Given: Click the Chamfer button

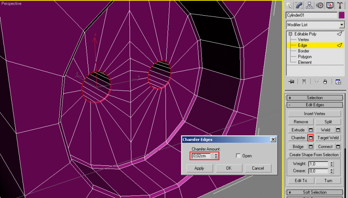Looking at the screenshot, I should click(298, 138).
